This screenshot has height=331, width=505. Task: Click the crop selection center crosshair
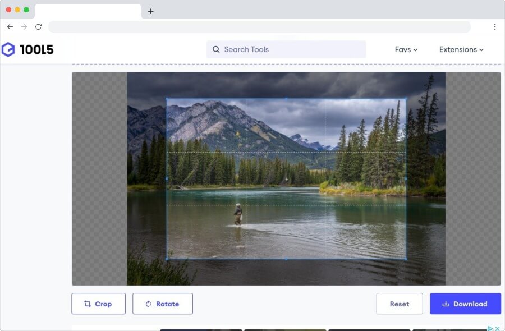[287, 179]
